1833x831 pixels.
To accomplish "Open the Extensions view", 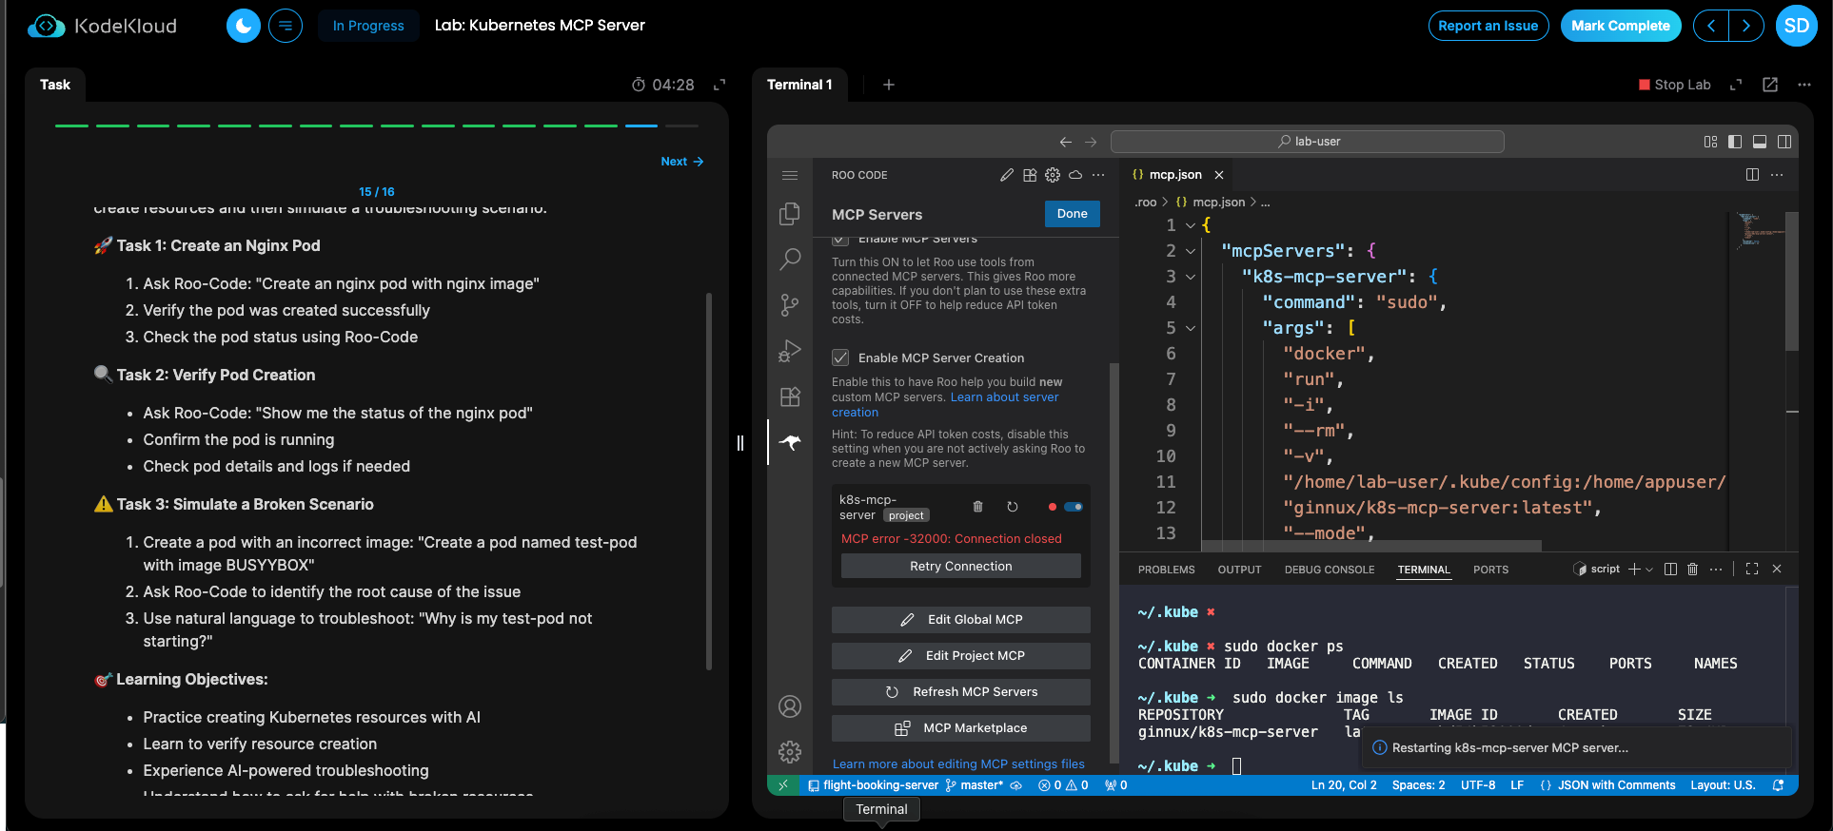I will coord(790,396).
